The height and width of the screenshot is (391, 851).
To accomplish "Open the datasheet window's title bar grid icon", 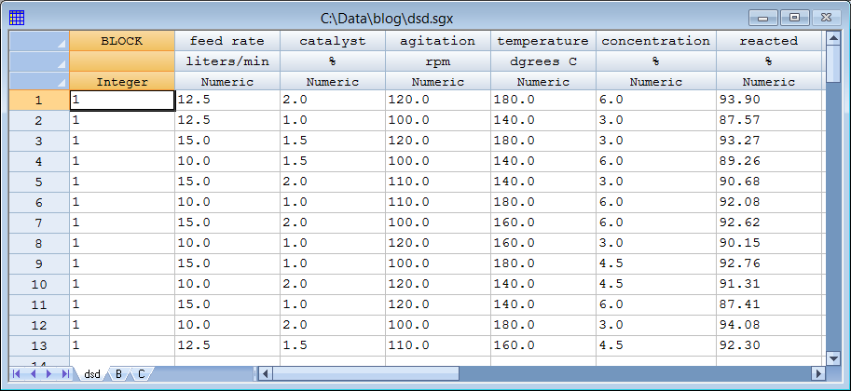I will point(17,17).
